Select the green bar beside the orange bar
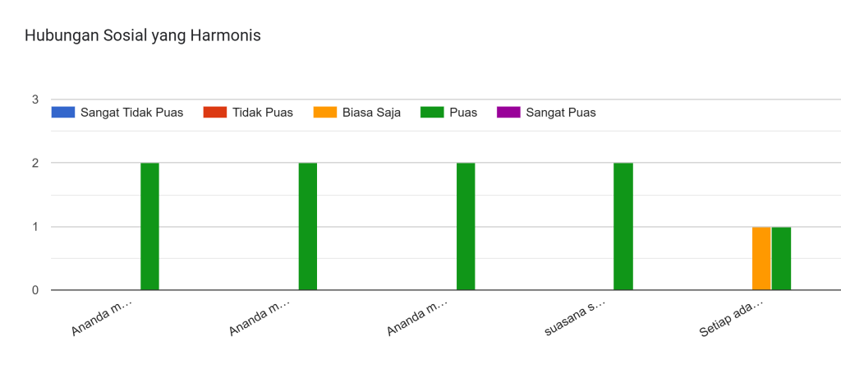 tap(781, 258)
